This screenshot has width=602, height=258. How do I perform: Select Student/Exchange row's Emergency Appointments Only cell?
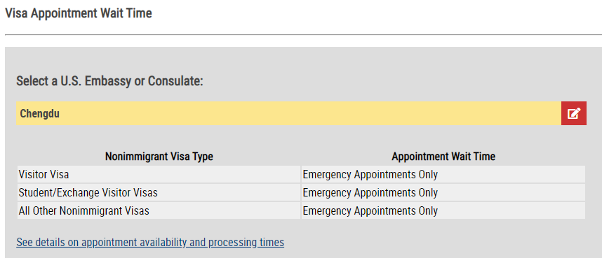(443, 192)
